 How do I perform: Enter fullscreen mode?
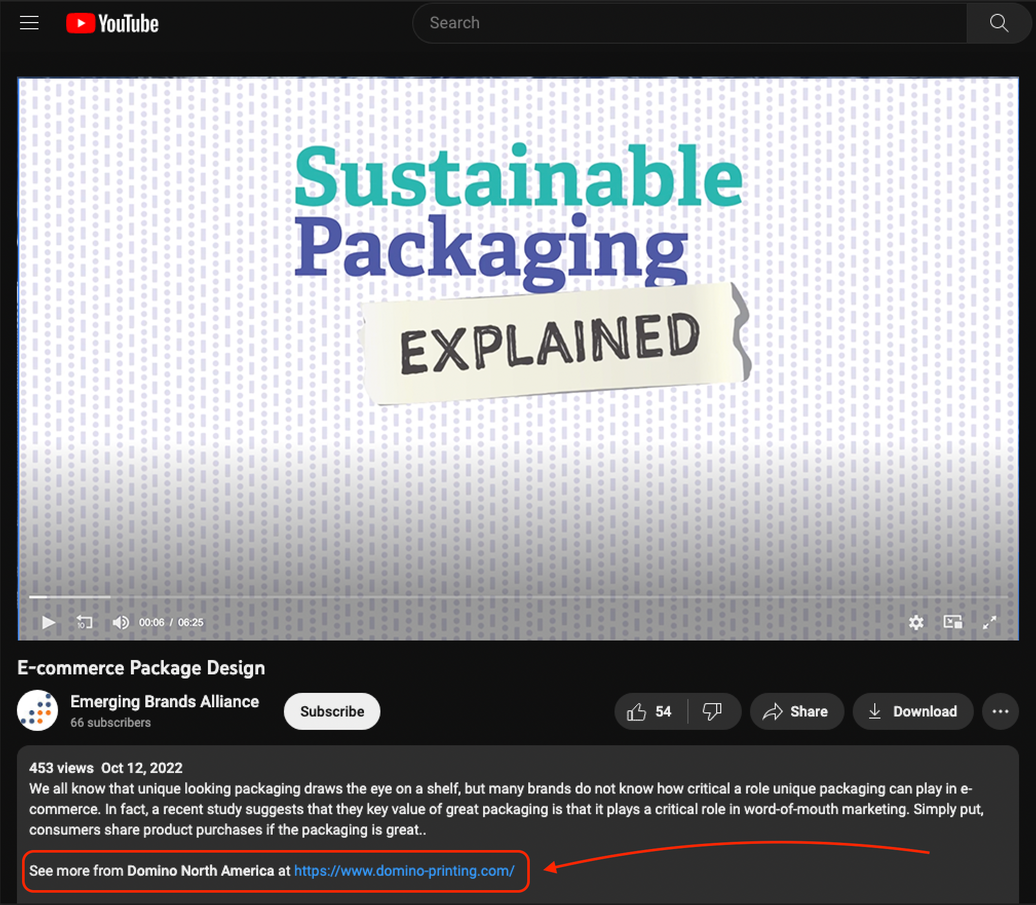[x=989, y=623]
